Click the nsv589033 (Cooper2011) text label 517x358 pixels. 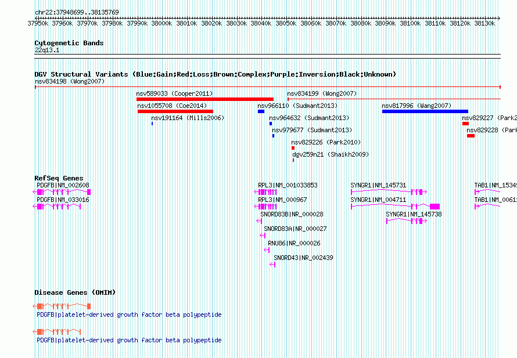point(175,93)
